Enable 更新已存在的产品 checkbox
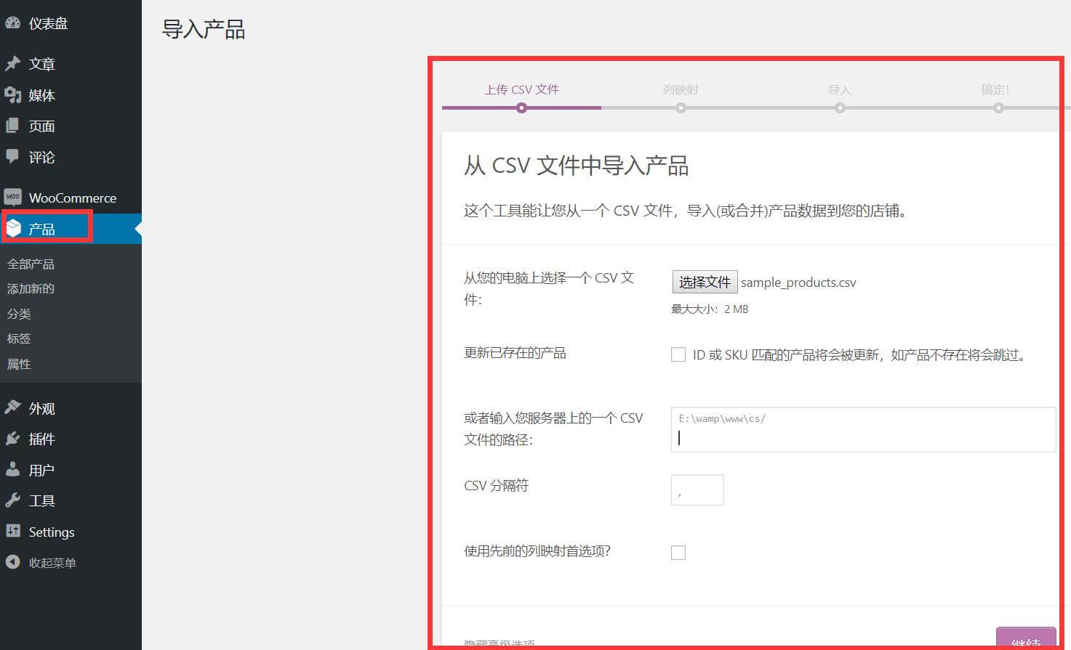This screenshot has width=1071, height=650. [x=678, y=354]
